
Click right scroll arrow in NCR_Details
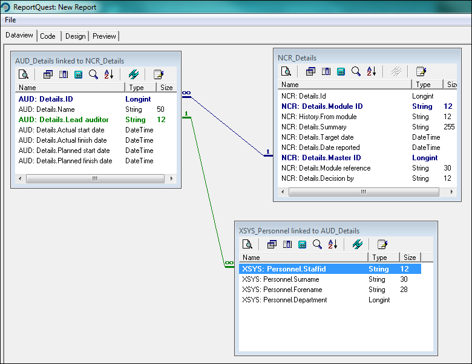pyautogui.click(x=451, y=192)
